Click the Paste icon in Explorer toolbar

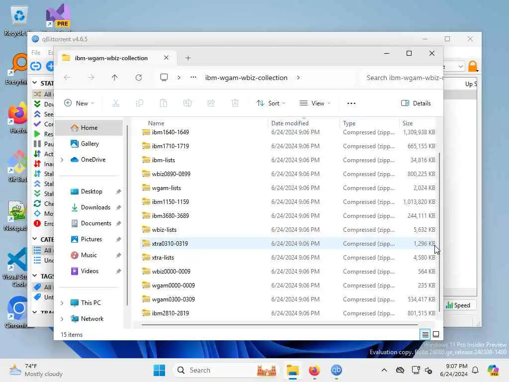coord(163,103)
